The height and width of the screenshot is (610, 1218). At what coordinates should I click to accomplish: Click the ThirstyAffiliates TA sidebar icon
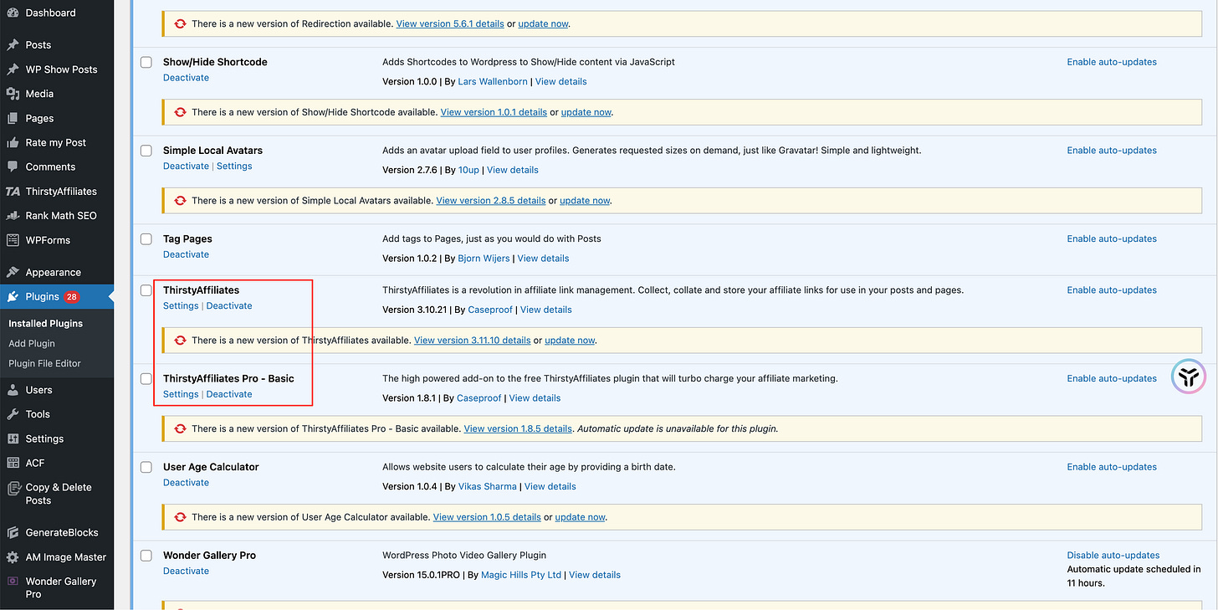pos(13,191)
